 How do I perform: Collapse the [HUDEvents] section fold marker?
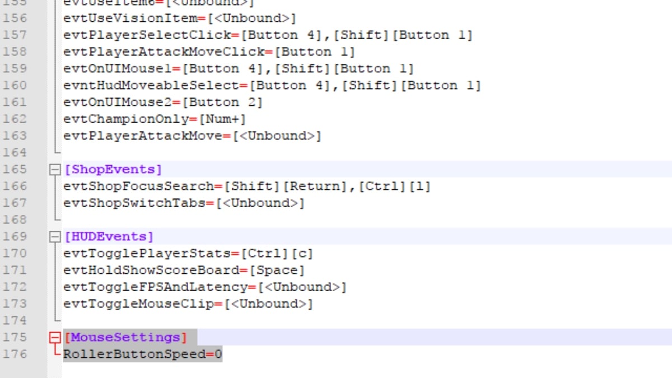click(55, 237)
